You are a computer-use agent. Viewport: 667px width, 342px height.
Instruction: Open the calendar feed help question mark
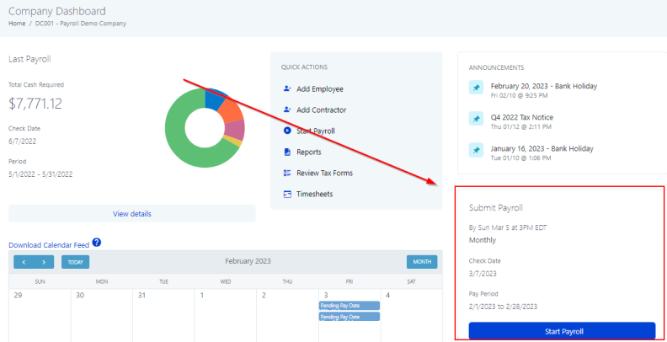tap(97, 243)
